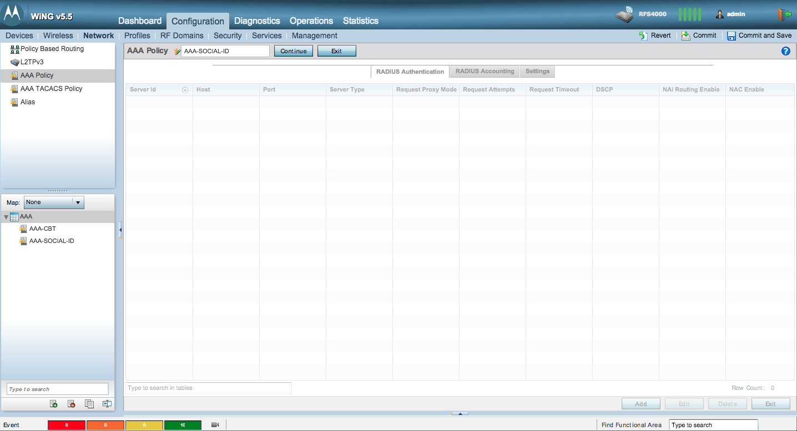The height and width of the screenshot is (431, 797).
Task: Click the AAA policy name input field
Action: [225, 51]
